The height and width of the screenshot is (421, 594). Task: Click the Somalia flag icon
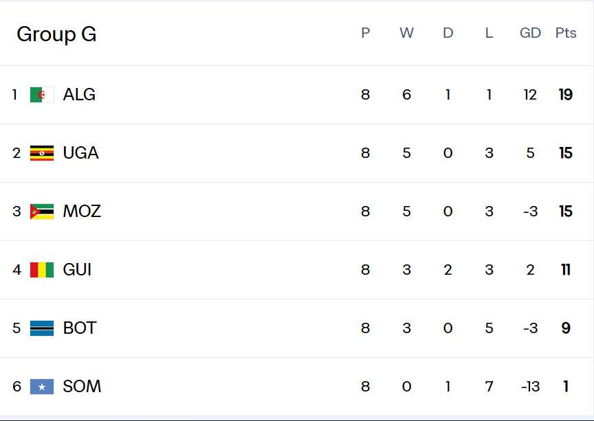42,387
